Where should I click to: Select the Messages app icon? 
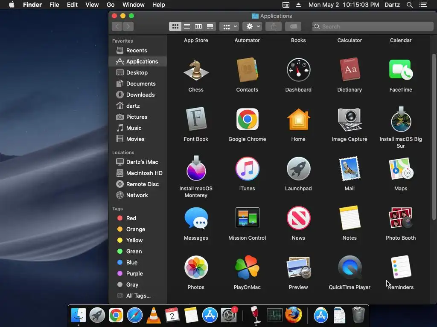coord(196,218)
